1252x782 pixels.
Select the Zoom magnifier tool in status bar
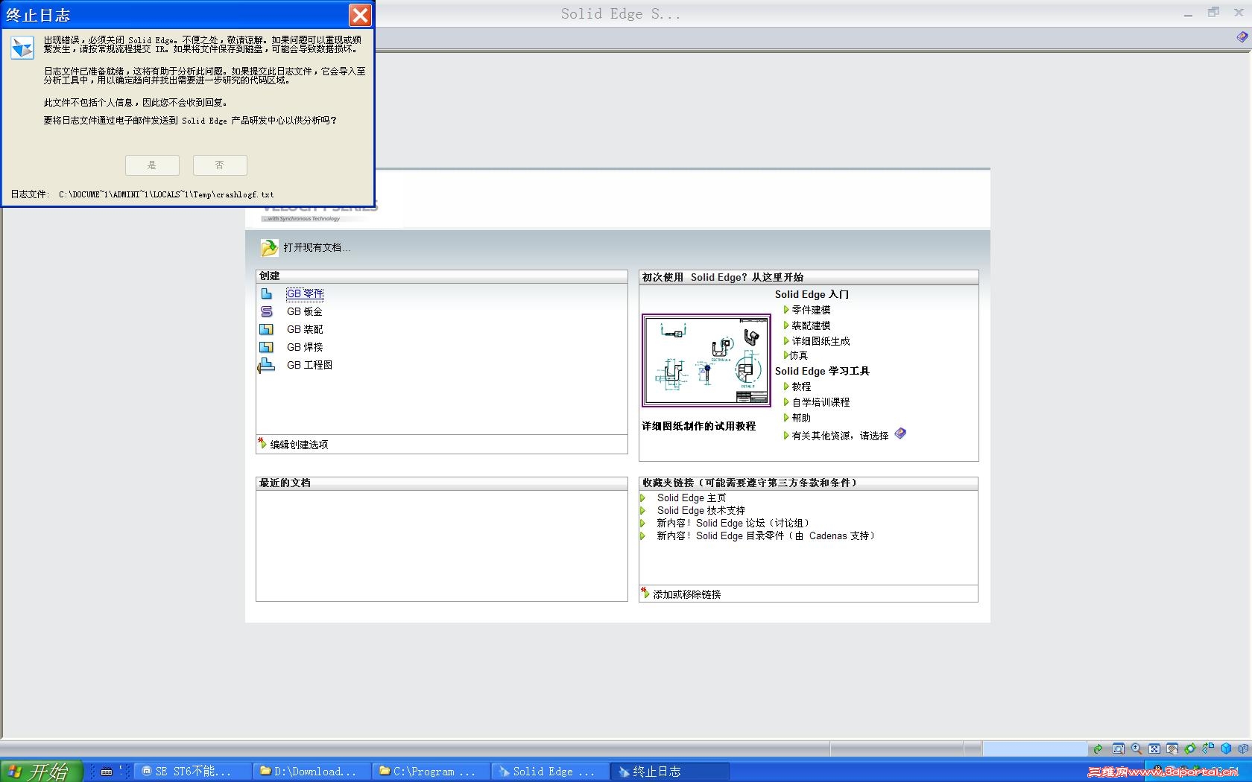[1136, 749]
